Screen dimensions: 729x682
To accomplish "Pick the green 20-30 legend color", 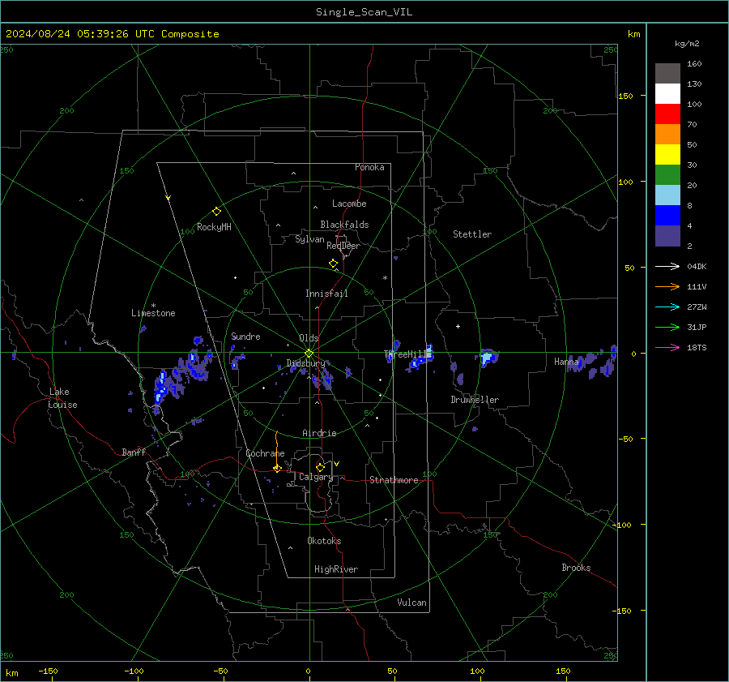I will pyautogui.click(x=667, y=175).
